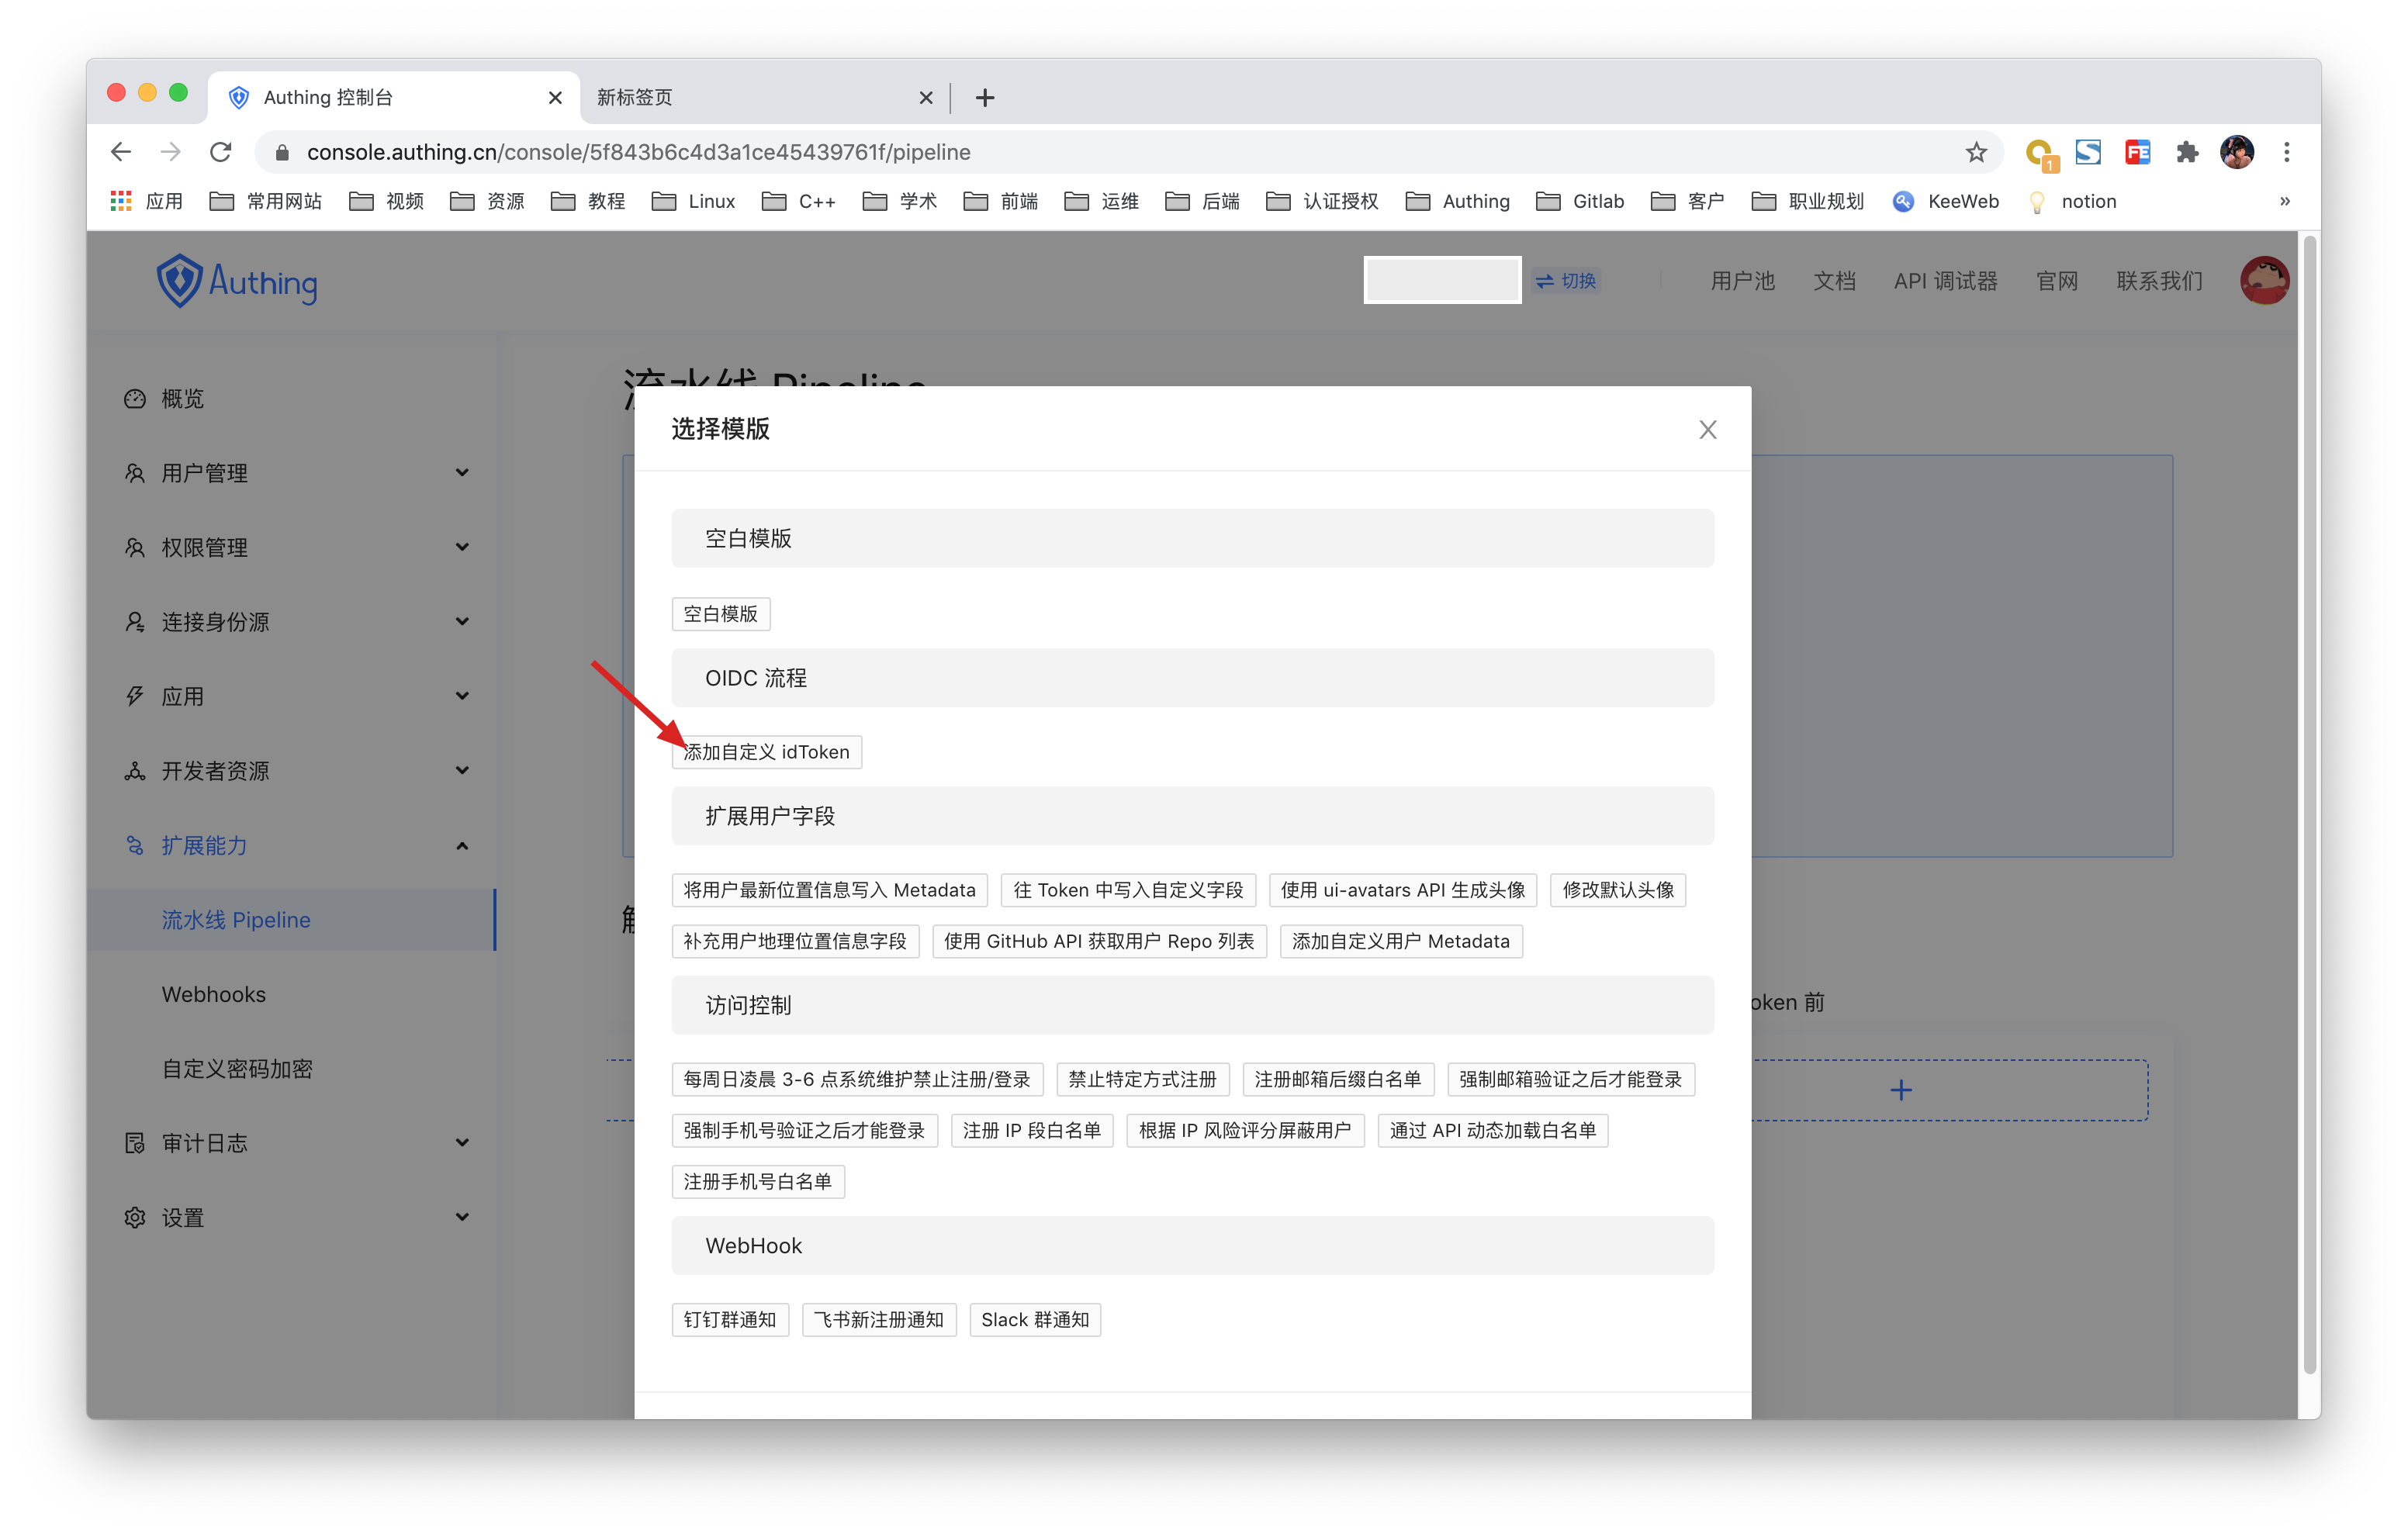Click the browser back arrow
The height and width of the screenshot is (1534, 2408).
click(x=121, y=152)
